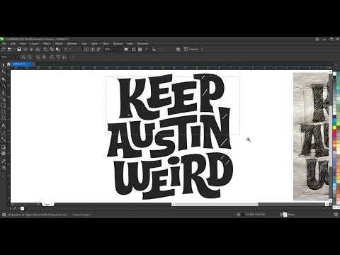
Task: Click the Purchase menu item
Action: point(143,44)
